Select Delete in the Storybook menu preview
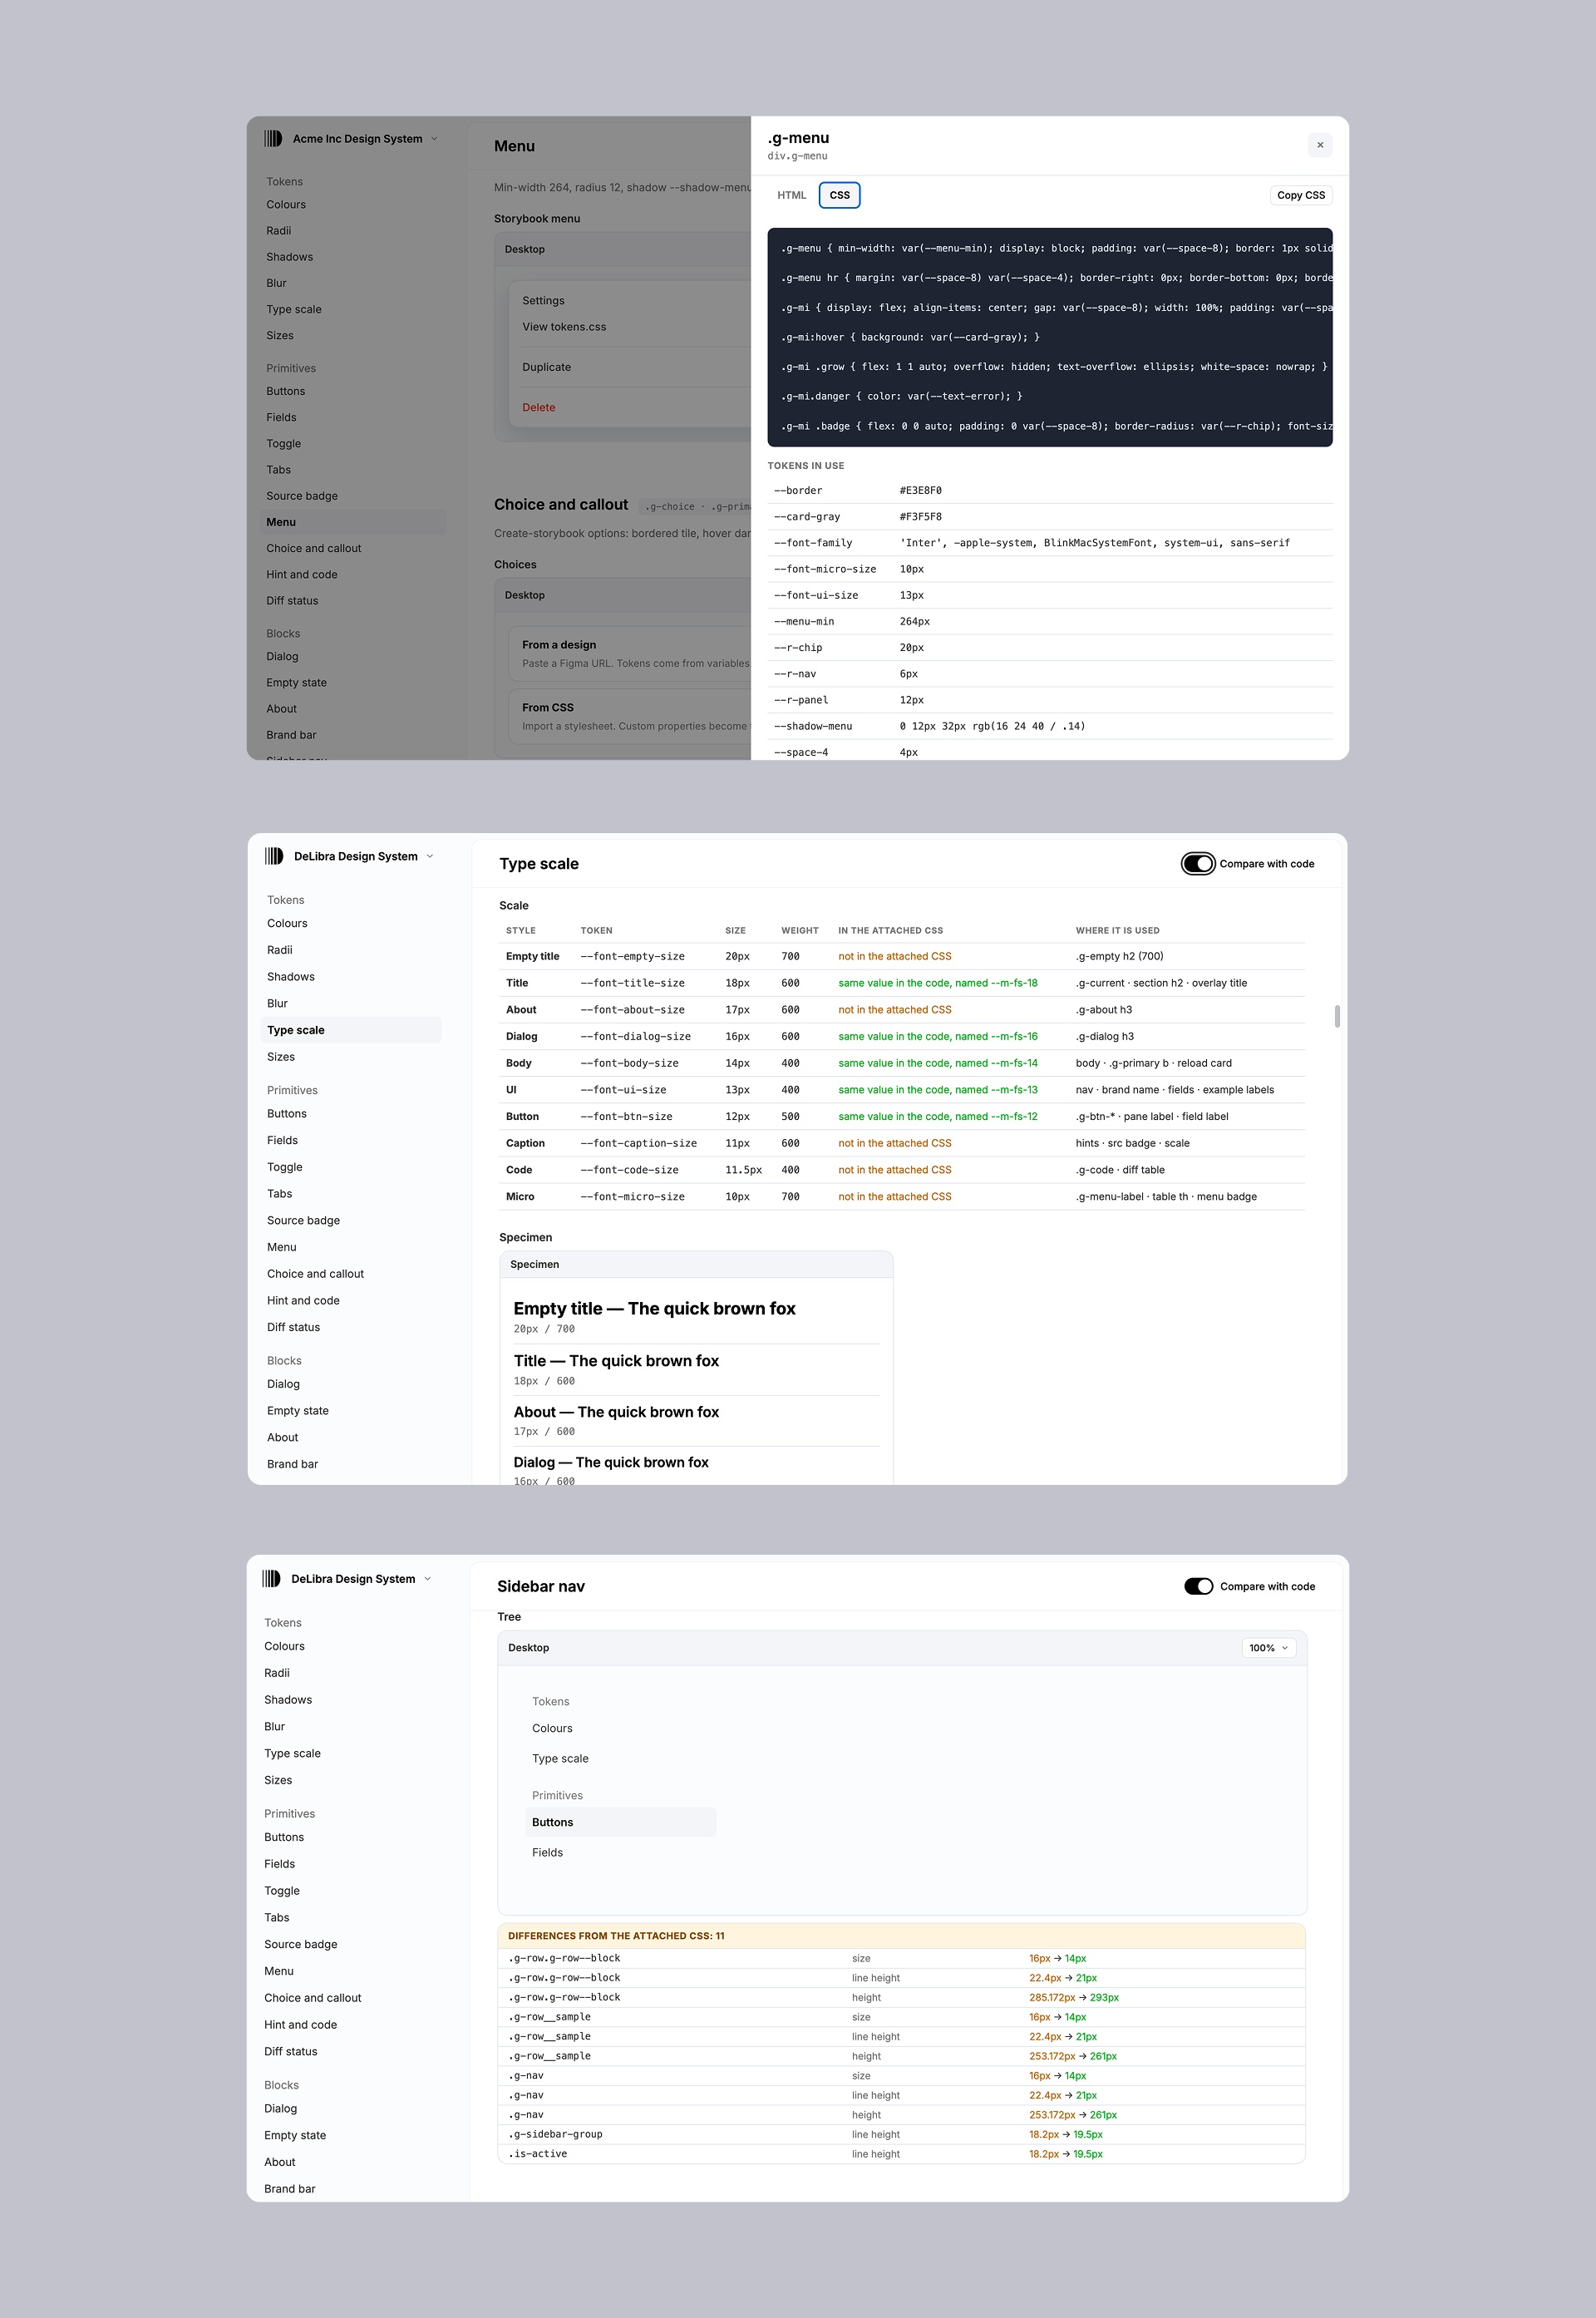This screenshot has height=2318, width=1596. [x=538, y=407]
